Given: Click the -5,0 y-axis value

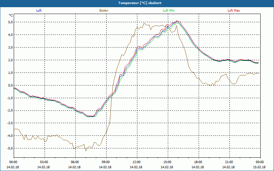Looking at the screenshot, I should click(10, 148).
